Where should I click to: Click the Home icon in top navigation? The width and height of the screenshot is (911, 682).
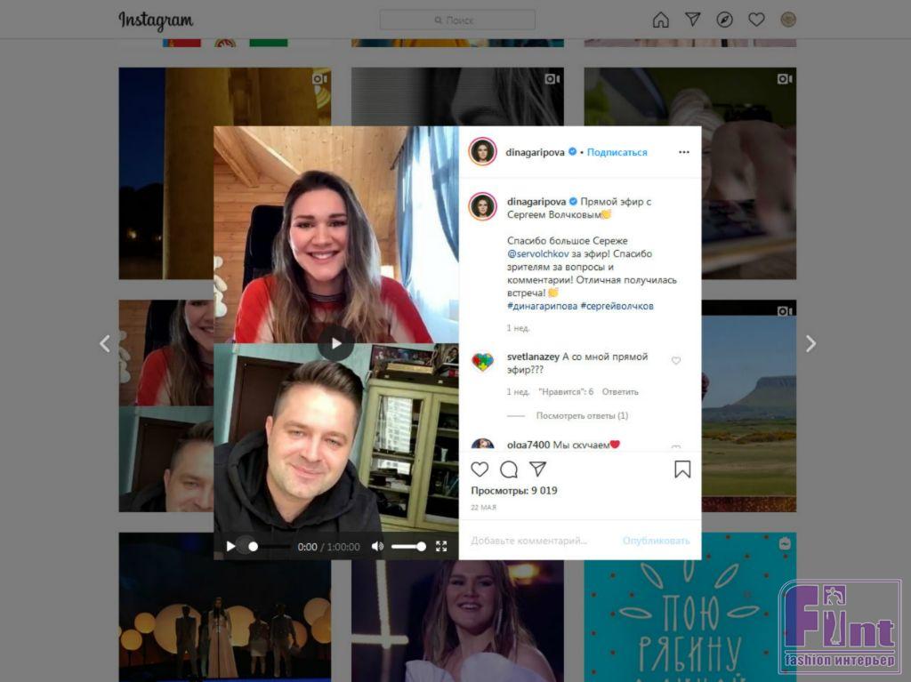pyautogui.click(x=660, y=20)
